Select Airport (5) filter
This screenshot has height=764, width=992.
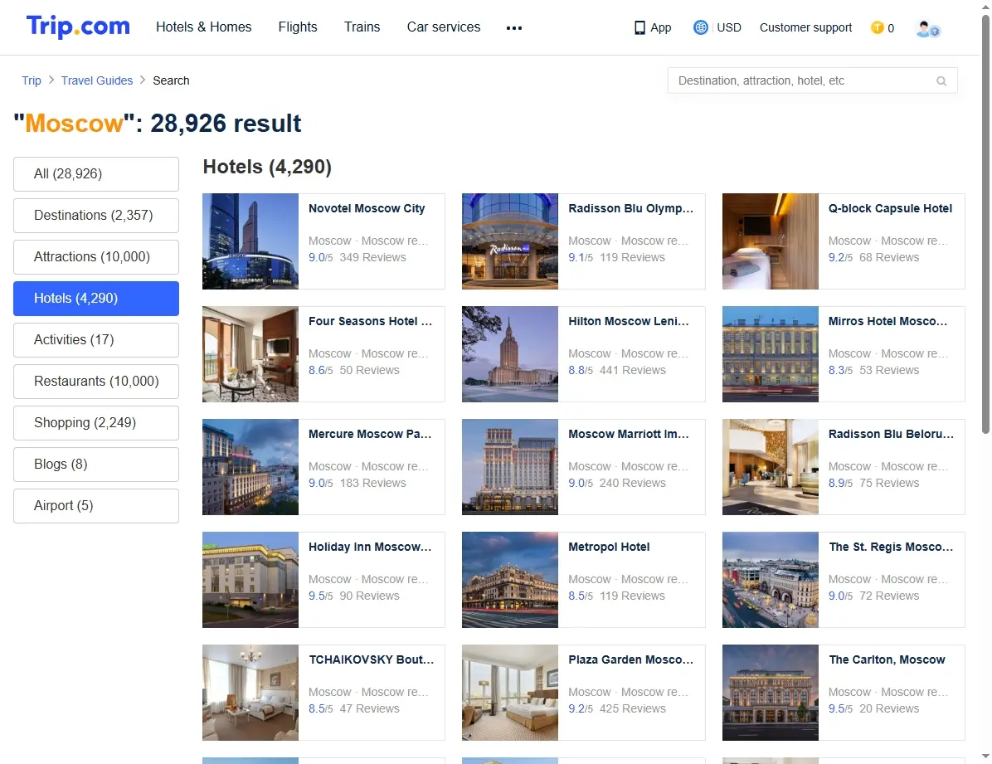[96, 506]
